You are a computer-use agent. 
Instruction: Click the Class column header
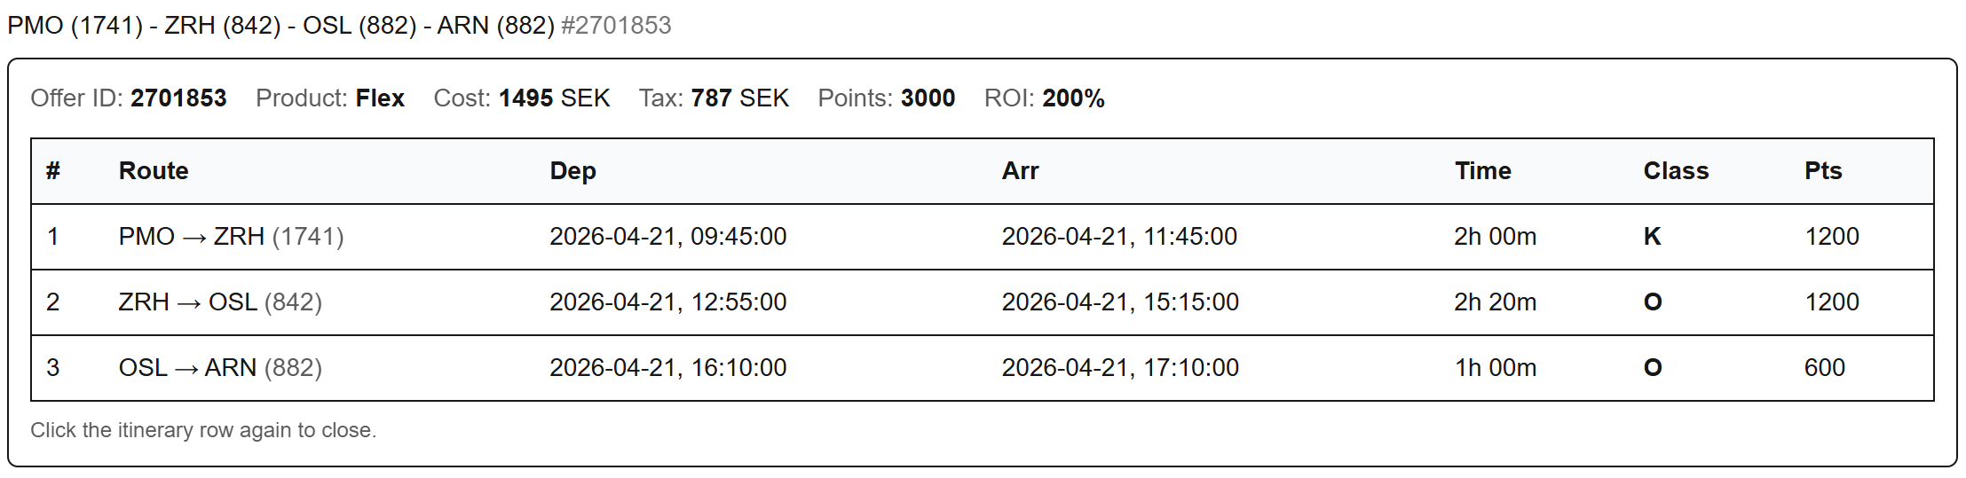click(1675, 170)
